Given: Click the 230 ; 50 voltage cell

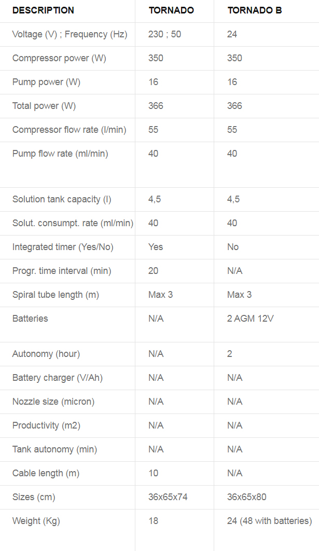Looking at the screenshot, I should (165, 34).
